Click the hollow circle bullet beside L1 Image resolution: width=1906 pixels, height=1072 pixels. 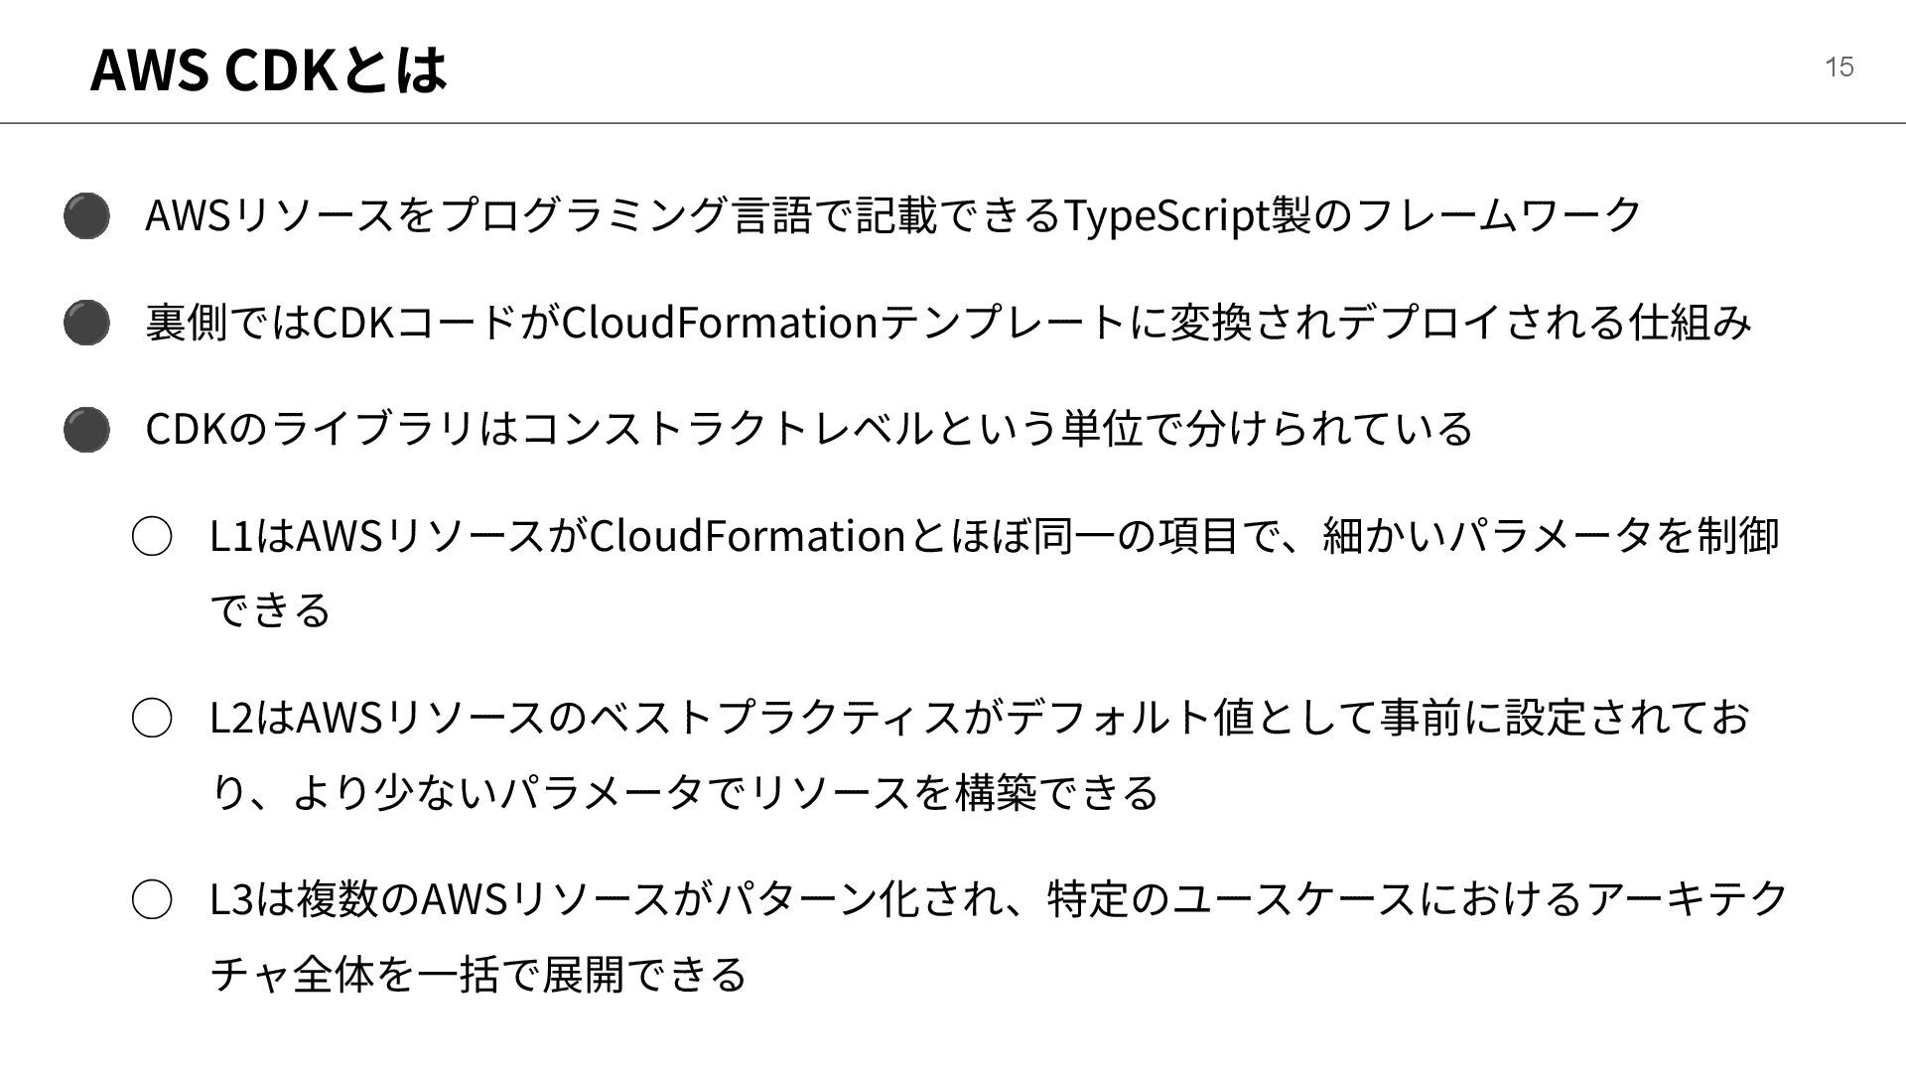coord(152,536)
